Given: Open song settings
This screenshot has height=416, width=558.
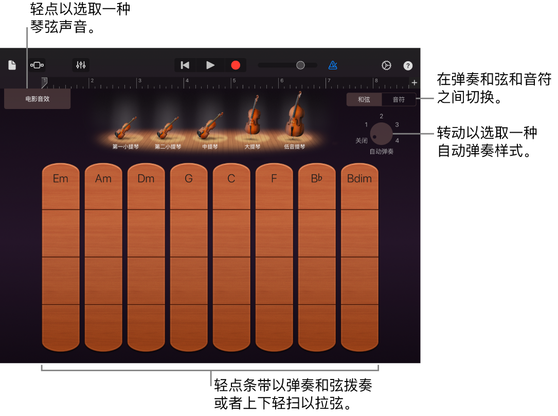Looking at the screenshot, I should click(386, 65).
